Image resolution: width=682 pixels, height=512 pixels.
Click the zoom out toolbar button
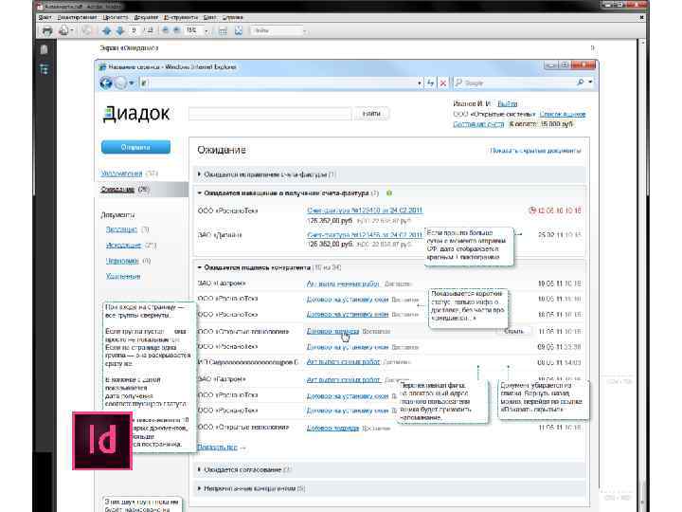tap(166, 30)
